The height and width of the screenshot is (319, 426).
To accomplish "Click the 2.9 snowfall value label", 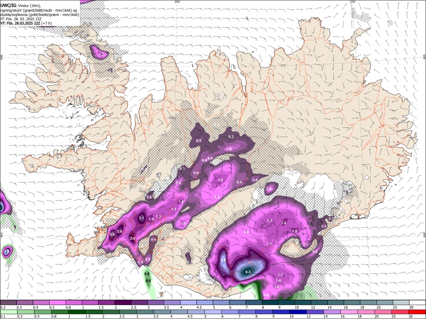I will click(x=120, y=231).
